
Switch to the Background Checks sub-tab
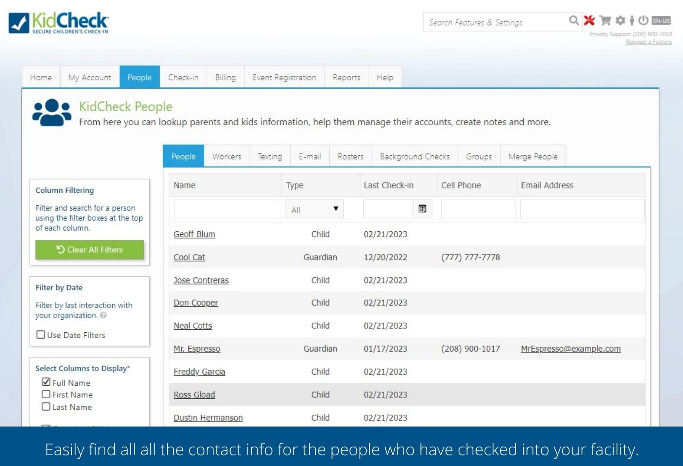pos(415,156)
